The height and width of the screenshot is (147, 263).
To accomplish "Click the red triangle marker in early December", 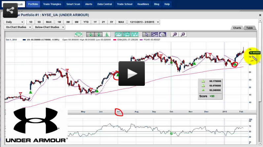I will point(210,54).
